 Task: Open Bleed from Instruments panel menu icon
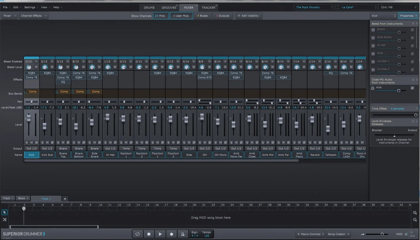pos(413,24)
